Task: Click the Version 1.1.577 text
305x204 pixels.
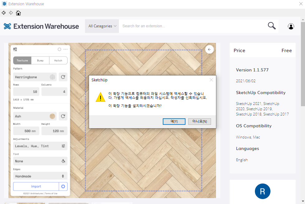Action: [252, 70]
